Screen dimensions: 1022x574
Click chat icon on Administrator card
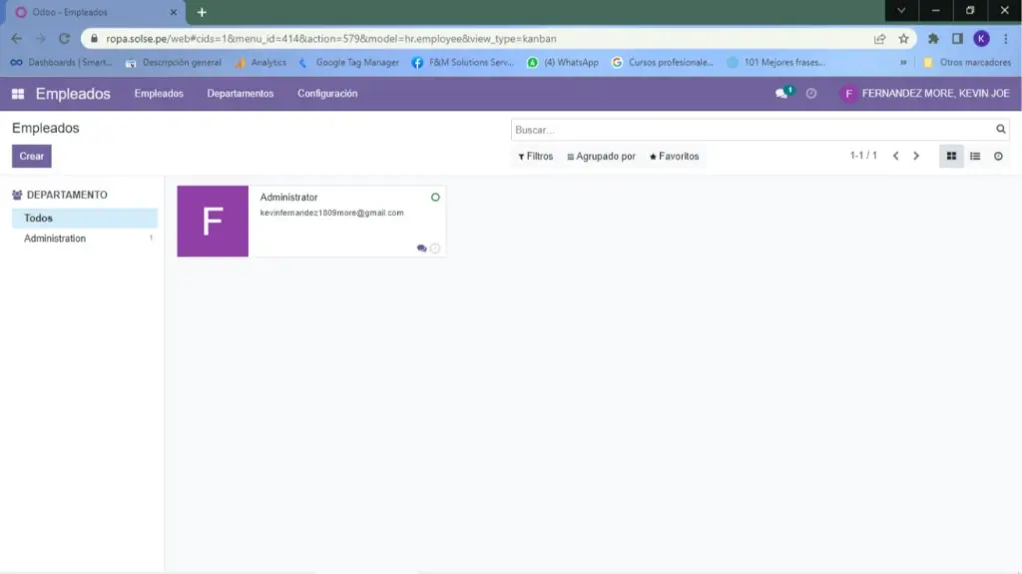[x=421, y=249]
